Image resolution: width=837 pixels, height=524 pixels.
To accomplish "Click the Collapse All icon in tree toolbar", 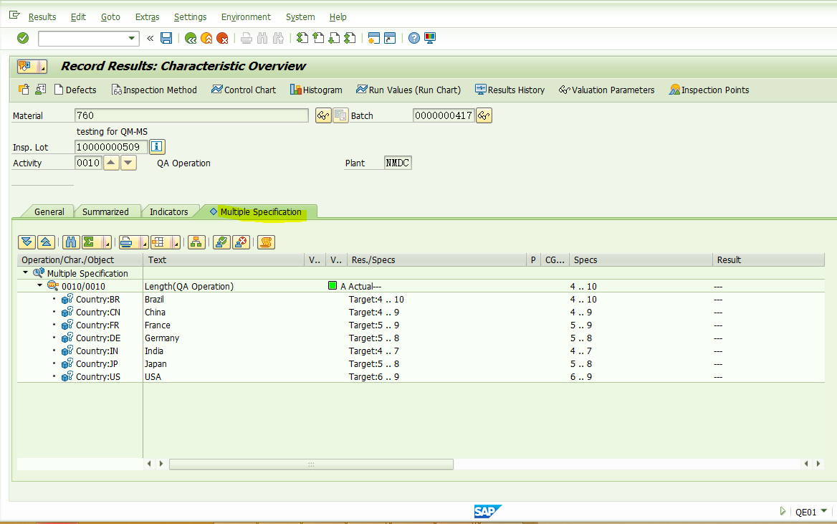I will pyautogui.click(x=44, y=242).
